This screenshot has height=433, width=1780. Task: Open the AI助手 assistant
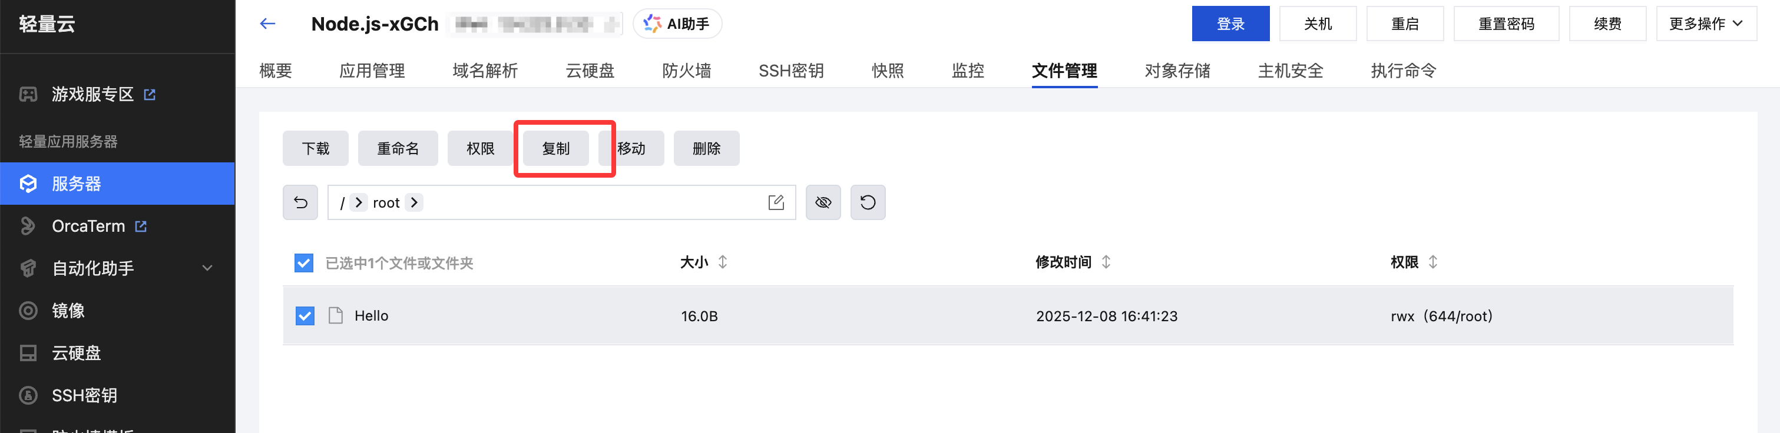(677, 24)
